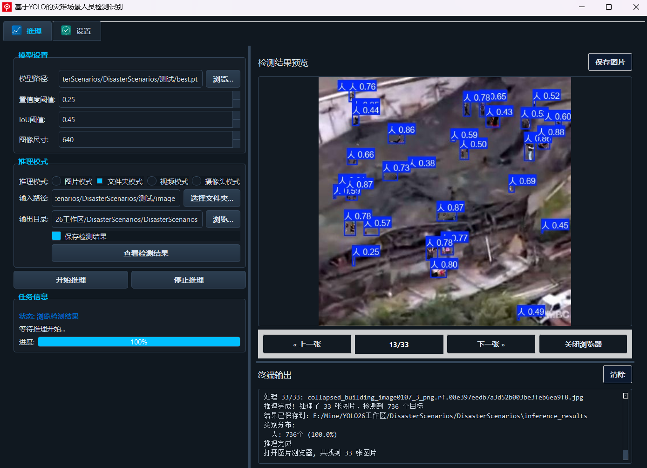Click the 检测结果预览 heading

[283, 62]
